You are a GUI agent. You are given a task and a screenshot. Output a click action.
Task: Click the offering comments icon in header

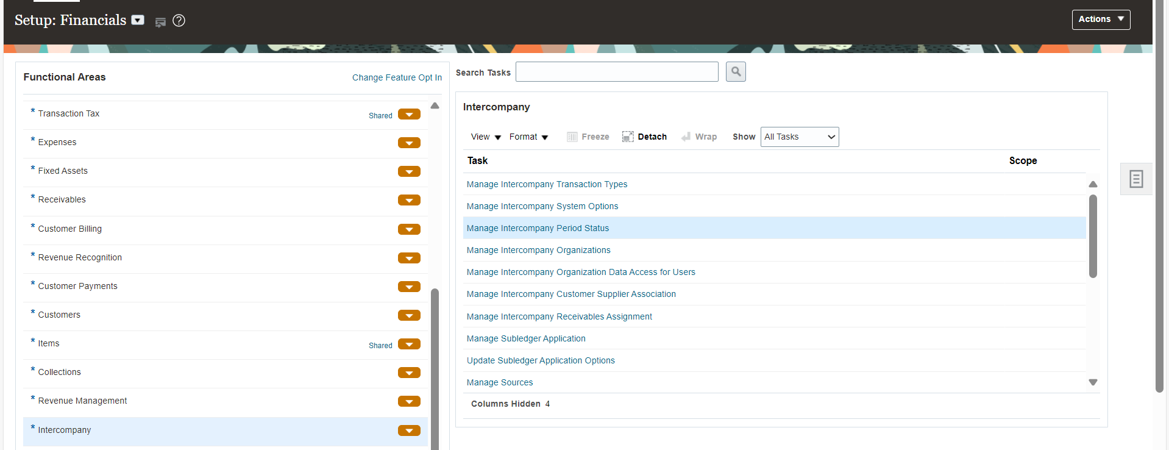click(160, 22)
